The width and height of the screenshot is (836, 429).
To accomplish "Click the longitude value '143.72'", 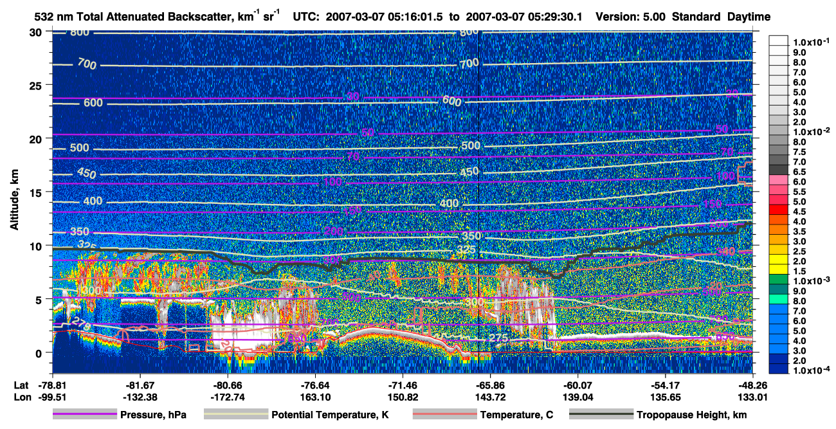I will [x=490, y=396].
